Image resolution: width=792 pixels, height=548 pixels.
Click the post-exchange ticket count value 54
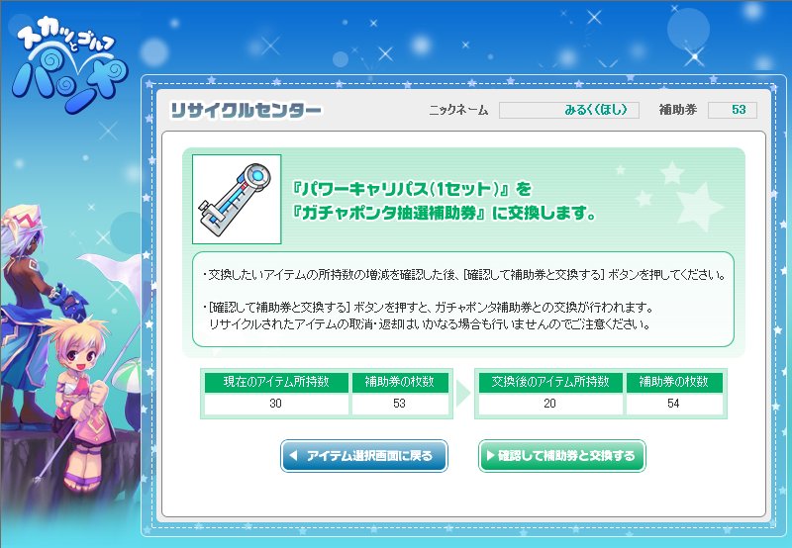point(674,404)
